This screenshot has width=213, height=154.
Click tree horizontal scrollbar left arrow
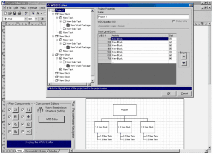click(x=50, y=84)
